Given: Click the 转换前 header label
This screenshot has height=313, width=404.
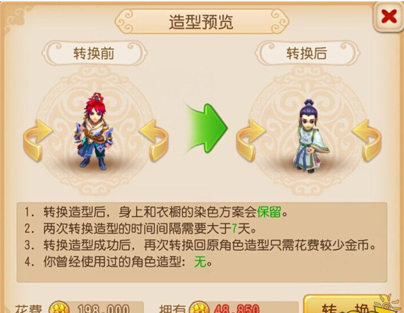Looking at the screenshot, I should point(94,53).
